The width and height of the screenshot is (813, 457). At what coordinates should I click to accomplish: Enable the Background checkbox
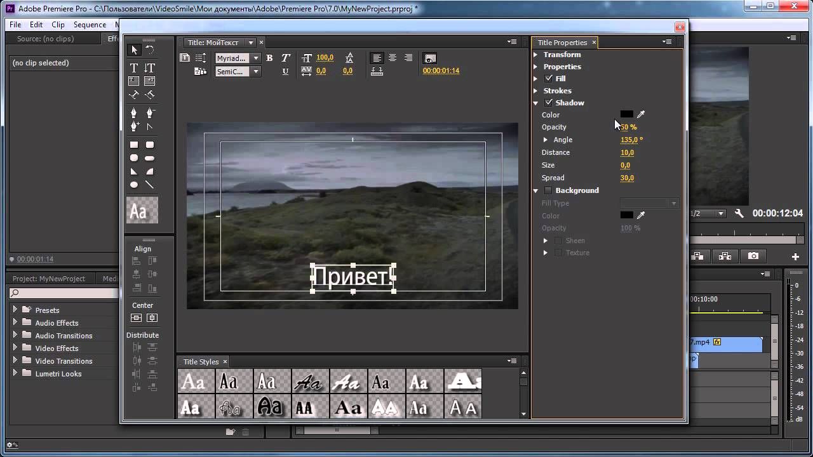(549, 190)
